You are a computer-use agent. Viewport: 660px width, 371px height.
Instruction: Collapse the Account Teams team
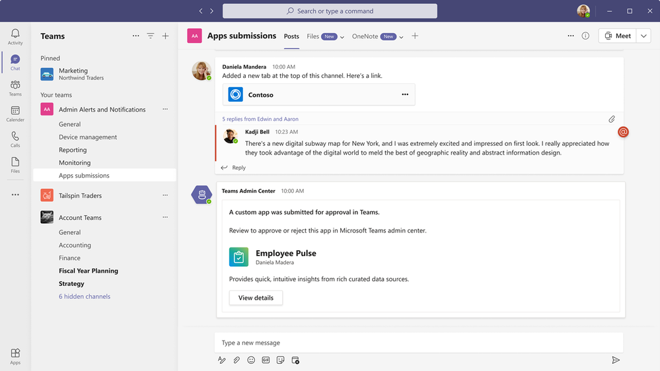click(81, 217)
